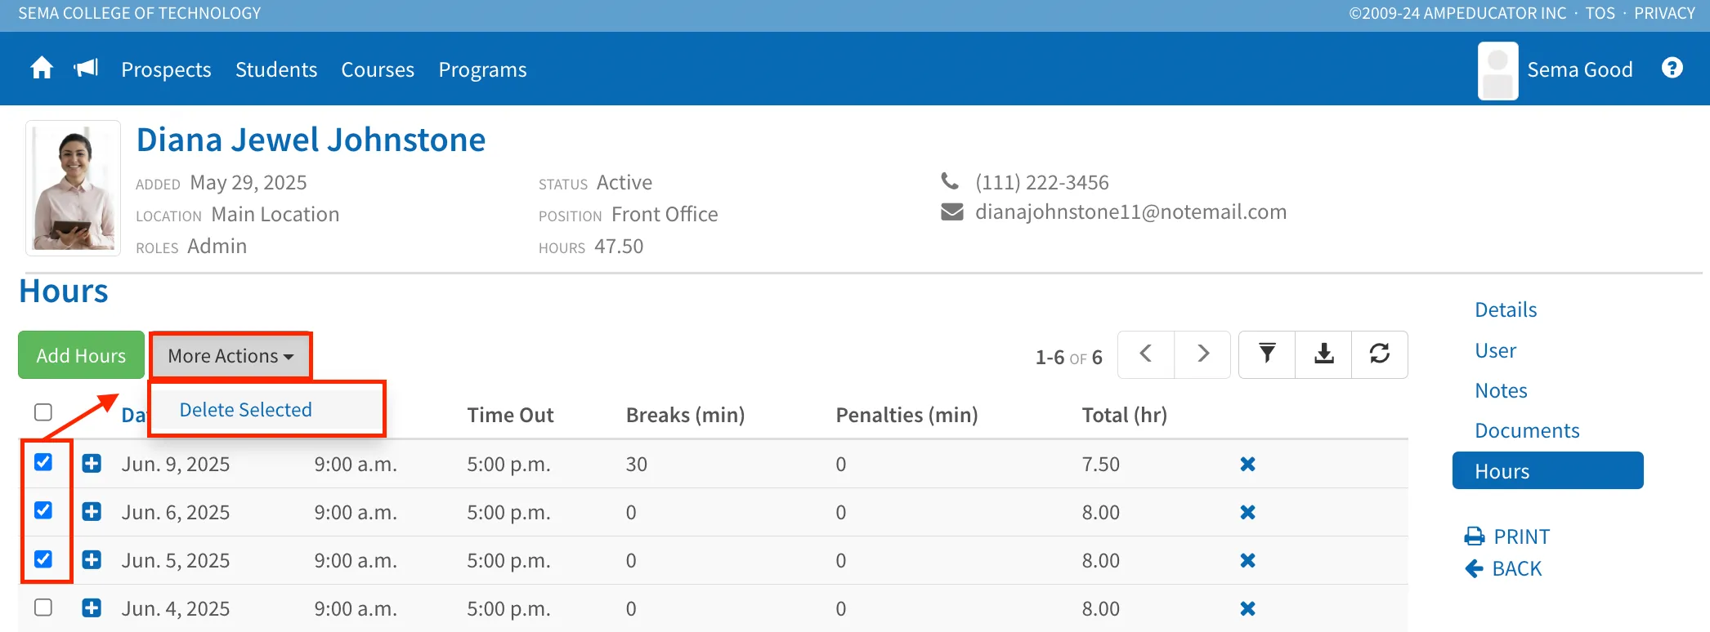The image size is (1710, 632).
Task: Expand the Jun. 5, 2025 row details
Action: [92, 560]
